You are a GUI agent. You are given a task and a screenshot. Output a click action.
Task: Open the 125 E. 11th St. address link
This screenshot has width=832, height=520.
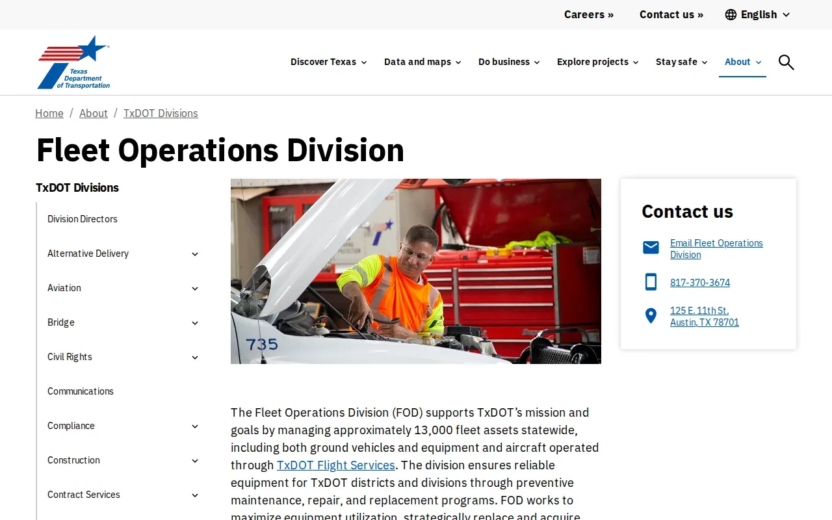click(705, 317)
